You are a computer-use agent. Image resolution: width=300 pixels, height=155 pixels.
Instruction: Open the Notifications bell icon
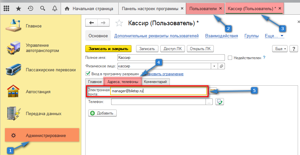(x=54, y=9)
